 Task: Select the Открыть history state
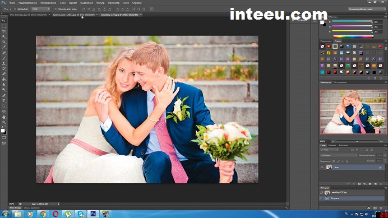352,198
